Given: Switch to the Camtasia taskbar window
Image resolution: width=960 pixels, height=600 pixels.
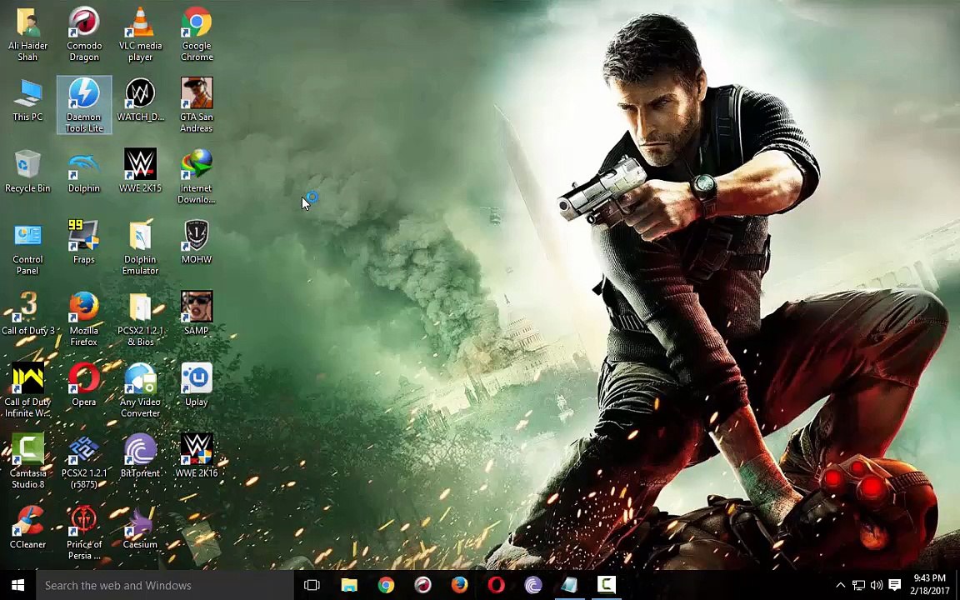Looking at the screenshot, I should pyautogui.click(x=606, y=585).
